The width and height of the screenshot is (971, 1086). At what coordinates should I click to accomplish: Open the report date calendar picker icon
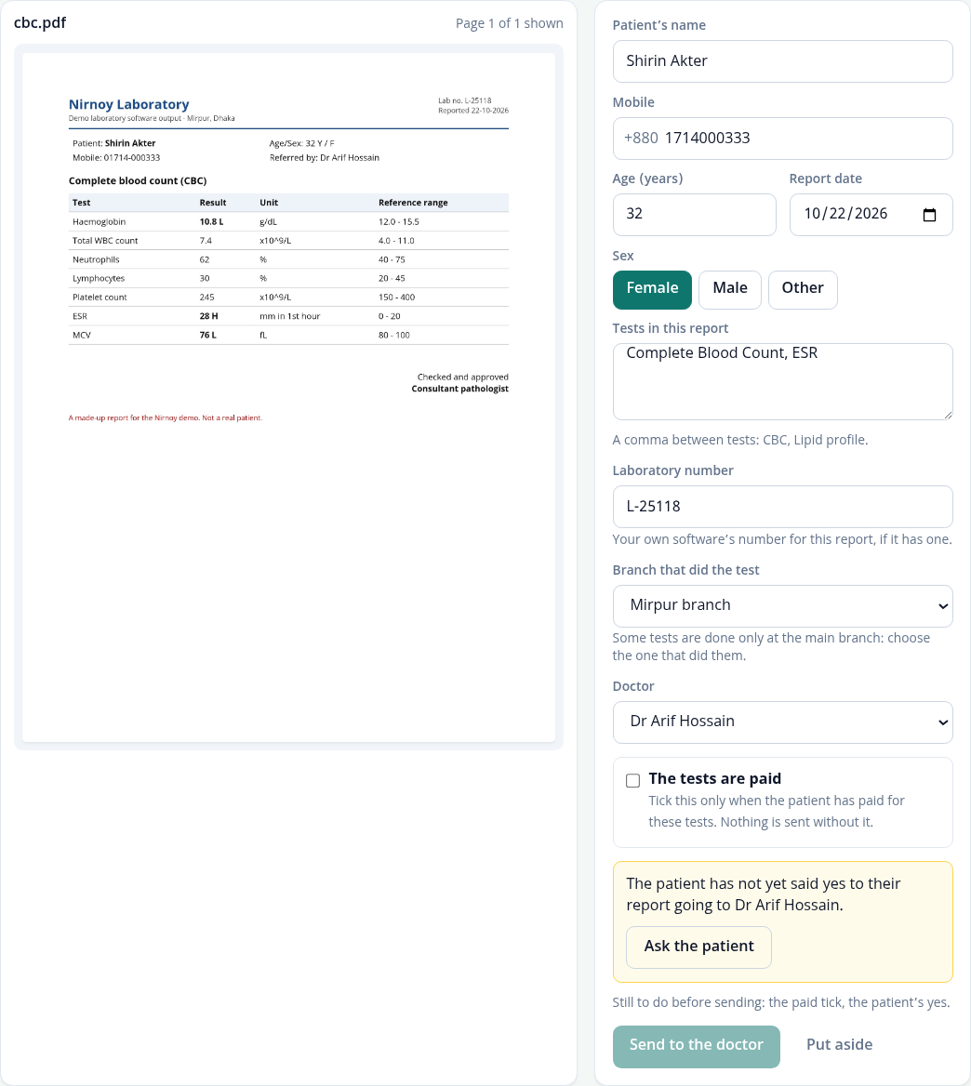(929, 215)
